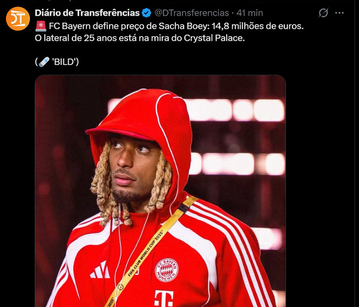The width and height of the screenshot is (359, 307).
Task: Click the blue verified badge
Action: click(147, 13)
